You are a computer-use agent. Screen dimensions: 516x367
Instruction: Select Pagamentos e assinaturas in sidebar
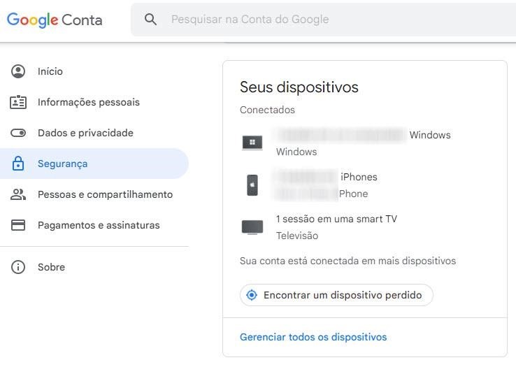pyautogui.click(x=99, y=225)
